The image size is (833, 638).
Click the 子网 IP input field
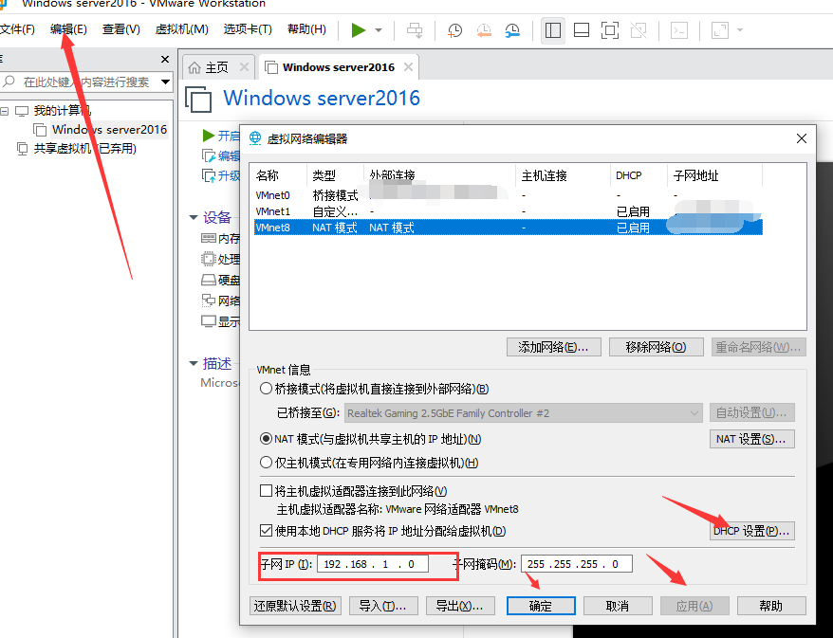click(x=373, y=564)
